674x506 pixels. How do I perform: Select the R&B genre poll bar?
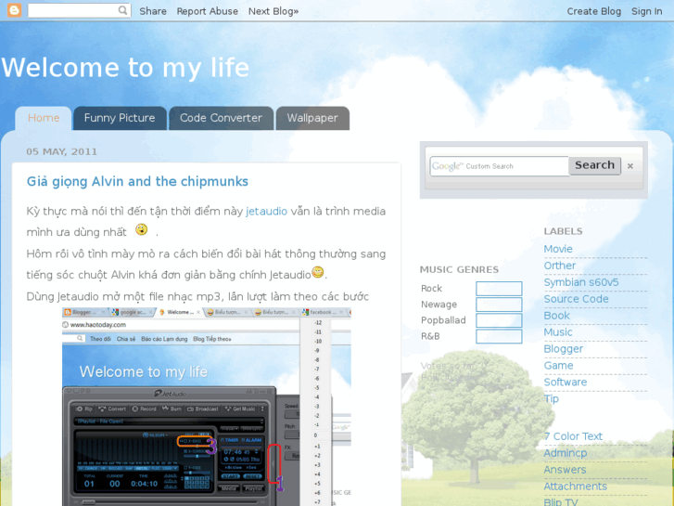(x=499, y=336)
